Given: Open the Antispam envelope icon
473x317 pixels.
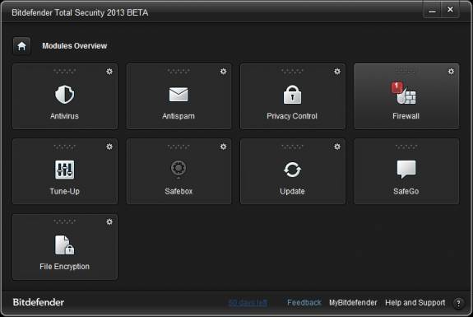Looking at the screenshot, I should (x=179, y=94).
